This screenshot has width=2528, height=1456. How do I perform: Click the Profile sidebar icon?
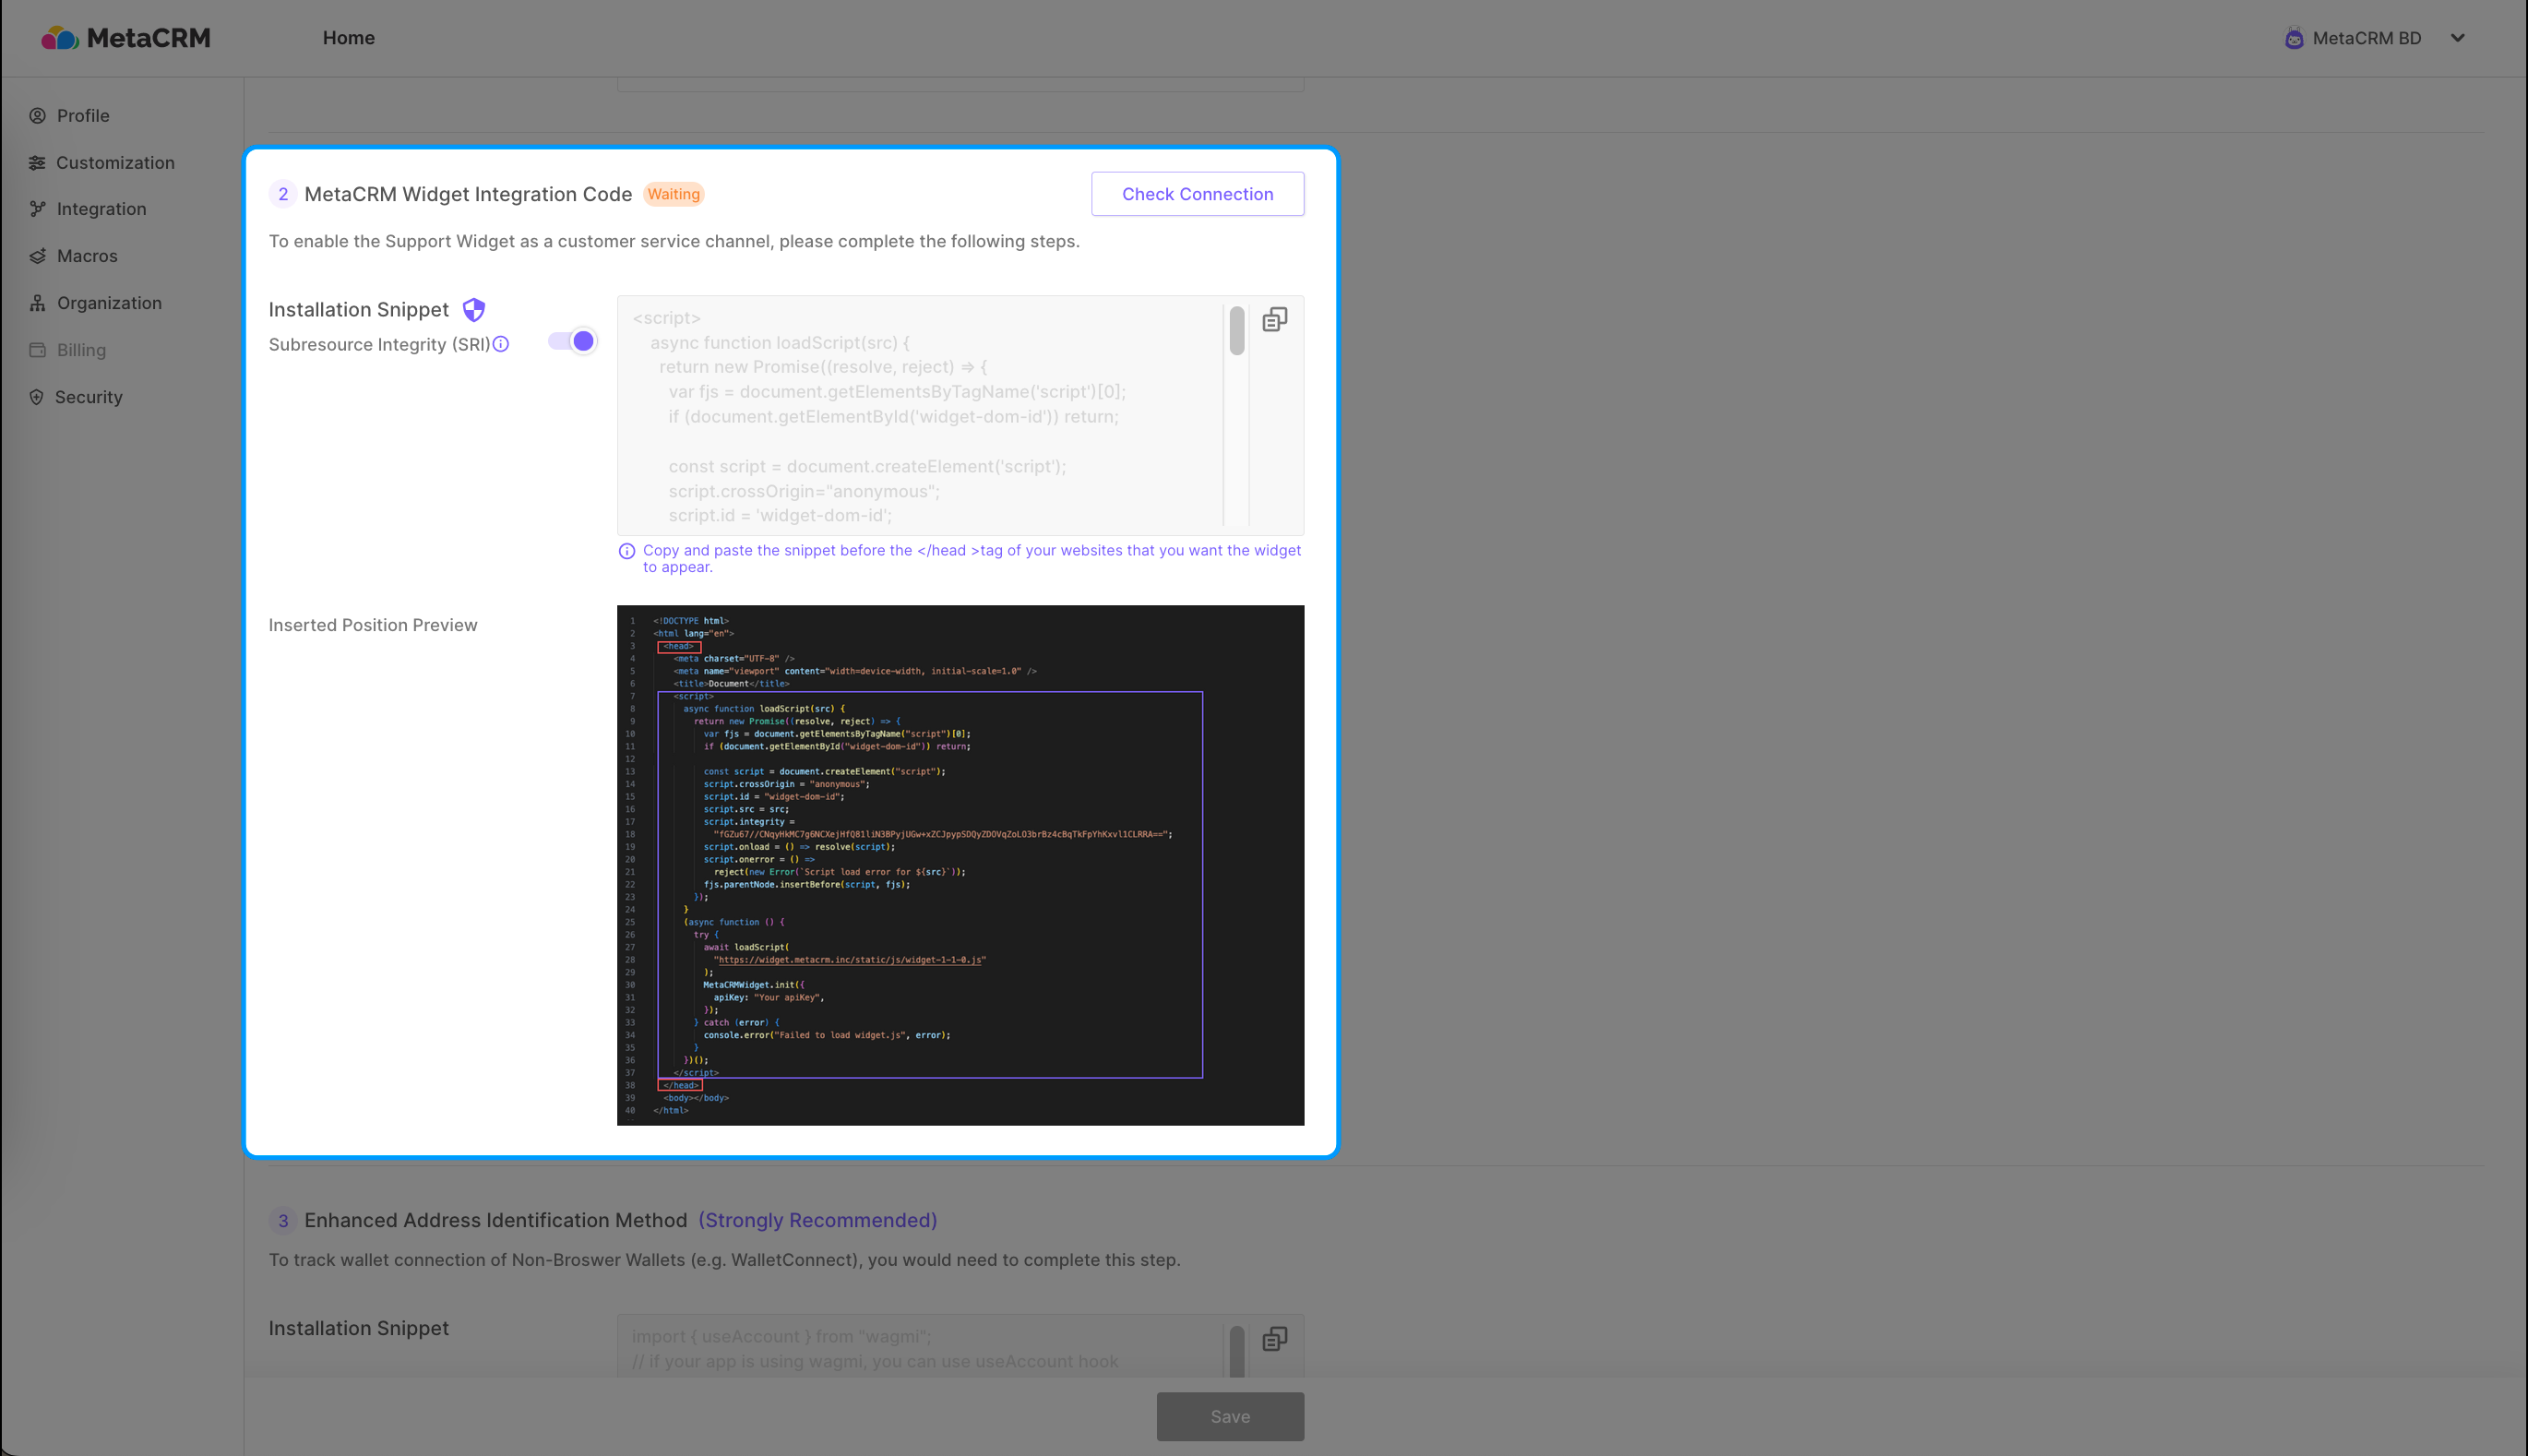[37, 115]
